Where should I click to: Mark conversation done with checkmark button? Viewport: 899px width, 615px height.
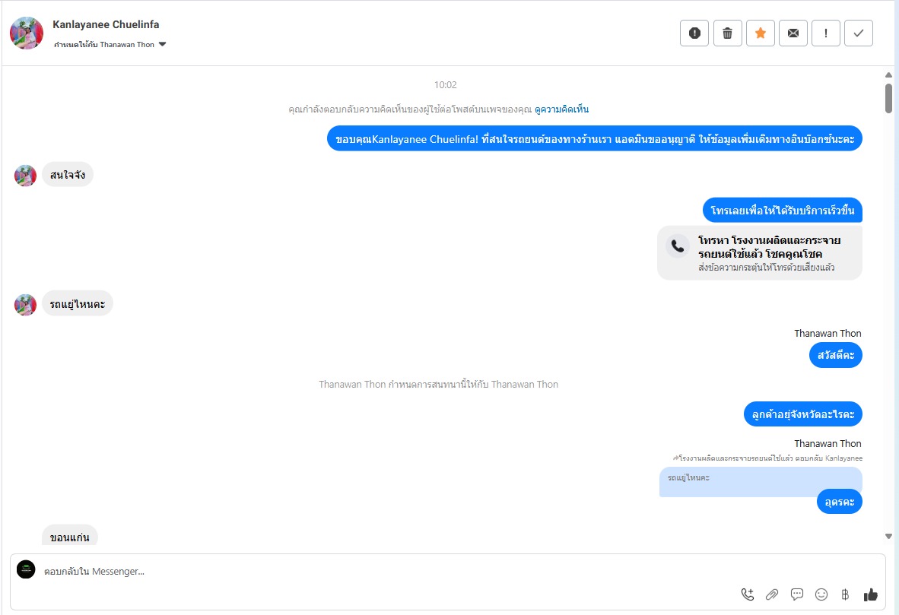(858, 33)
